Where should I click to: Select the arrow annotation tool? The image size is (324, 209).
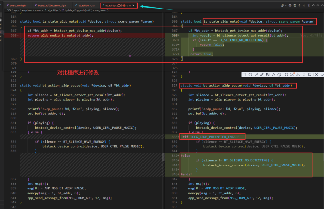click(256, 75)
